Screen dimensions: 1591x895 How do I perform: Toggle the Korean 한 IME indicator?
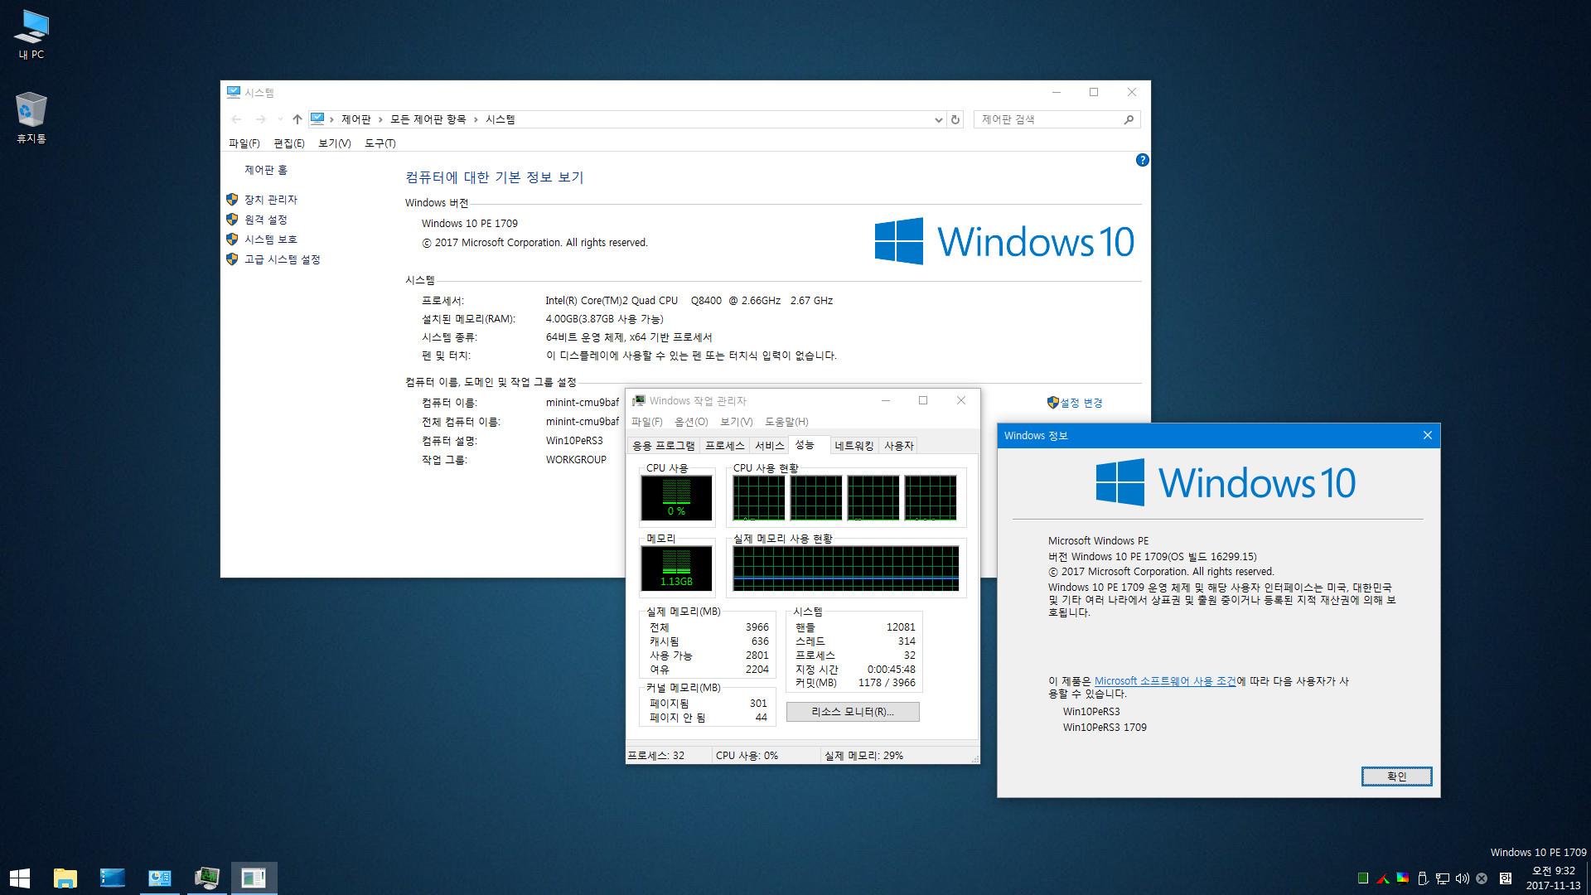pyautogui.click(x=1506, y=878)
